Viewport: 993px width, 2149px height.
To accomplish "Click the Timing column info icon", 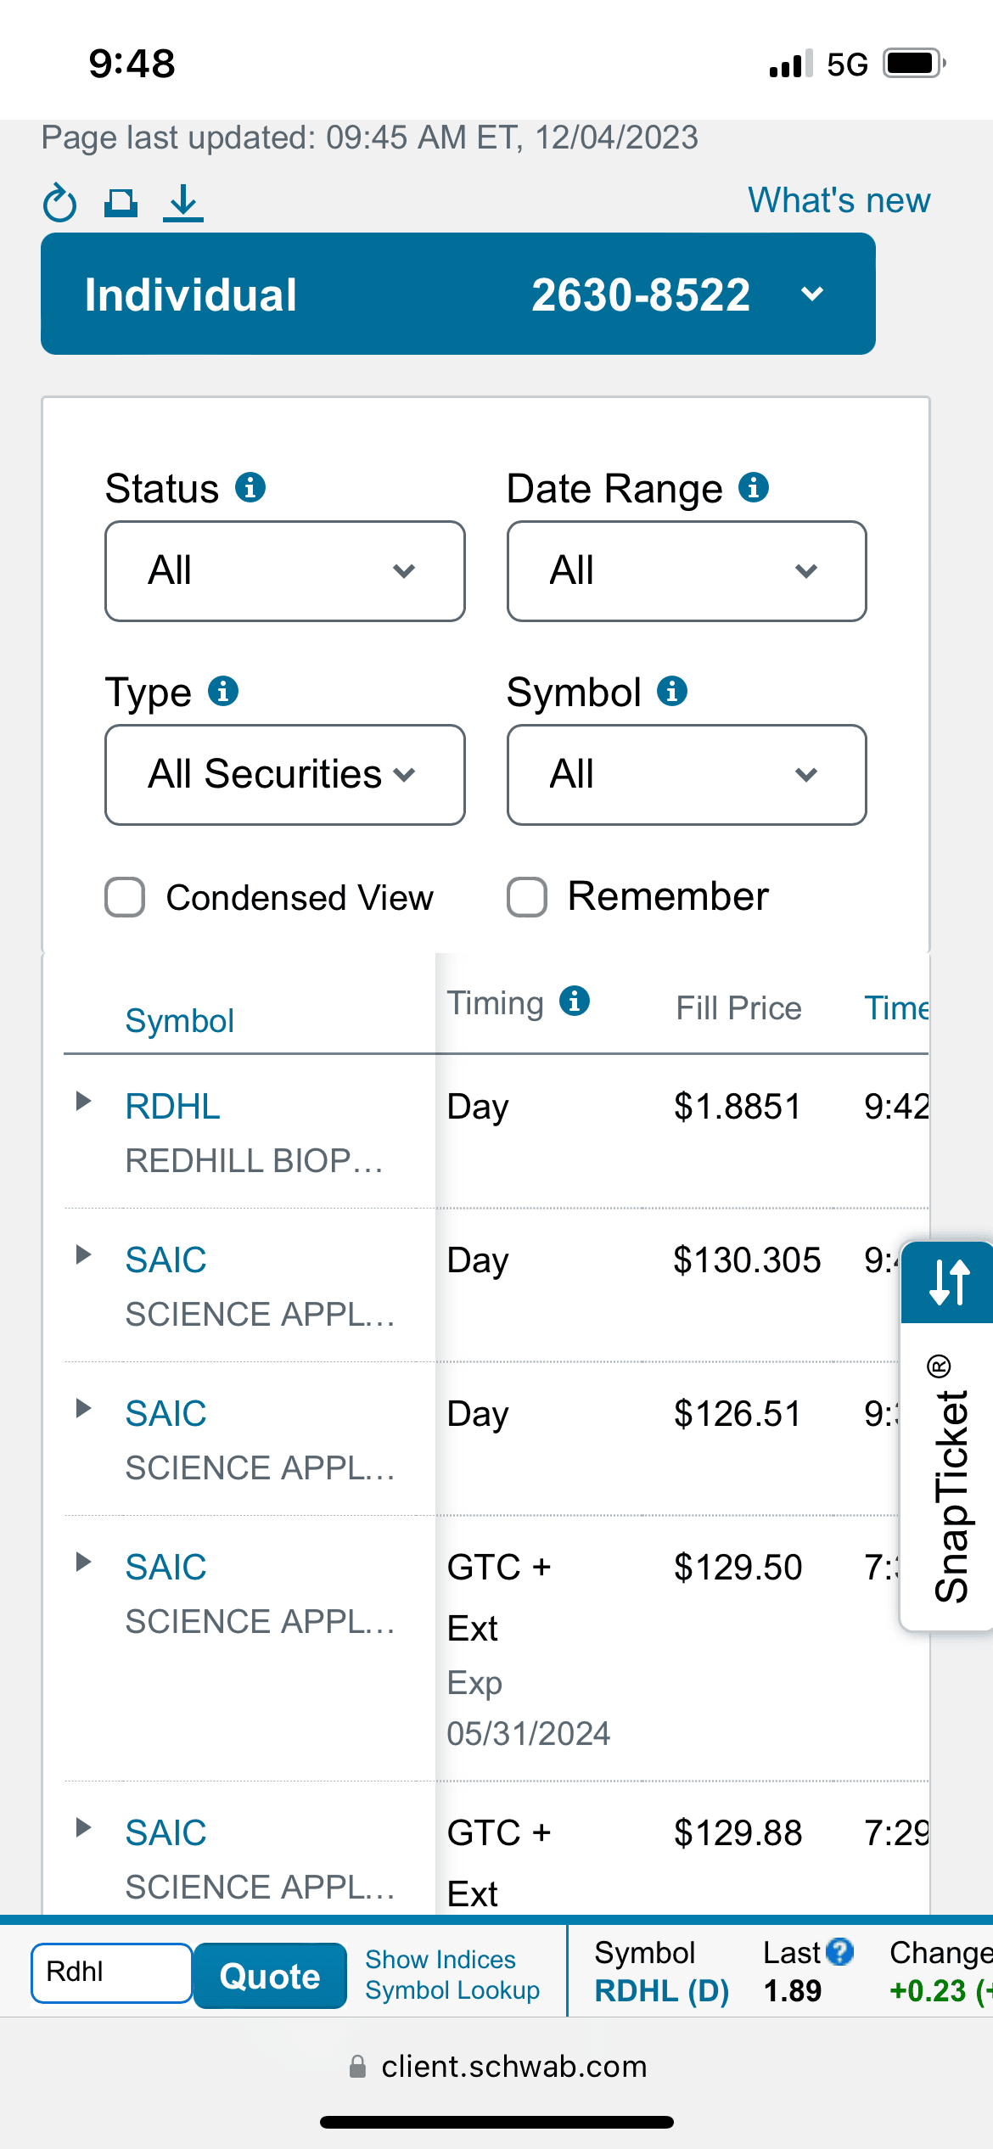I will coord(575,1002).
